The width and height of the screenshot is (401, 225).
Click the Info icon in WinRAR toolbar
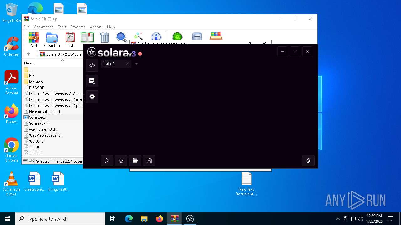(x=156, y=37)
